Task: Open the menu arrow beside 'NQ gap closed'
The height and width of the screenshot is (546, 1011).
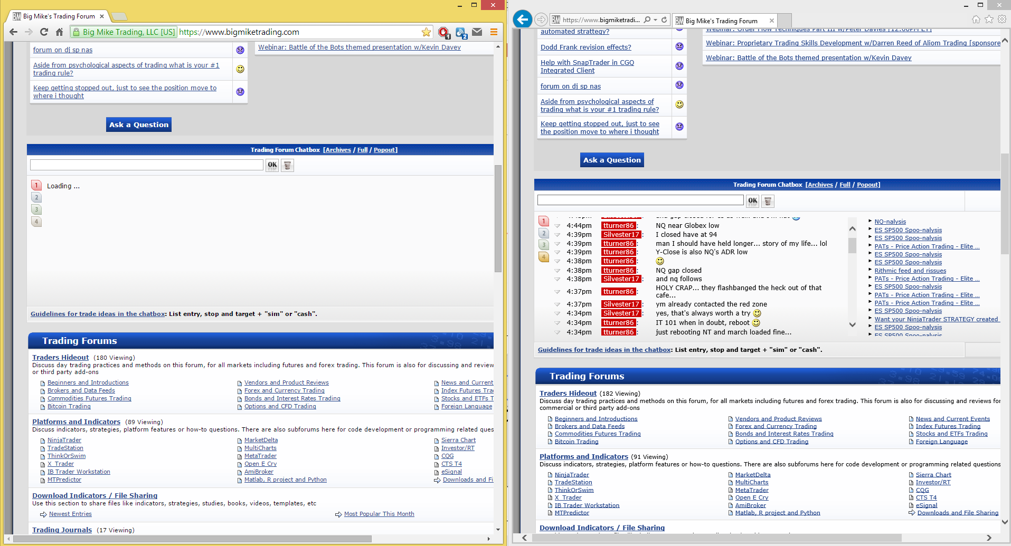Action: pos(557,271)
